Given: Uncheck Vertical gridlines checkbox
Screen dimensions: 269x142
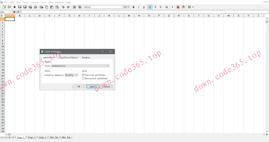Looking at the screenshot, I should (83, 75).
